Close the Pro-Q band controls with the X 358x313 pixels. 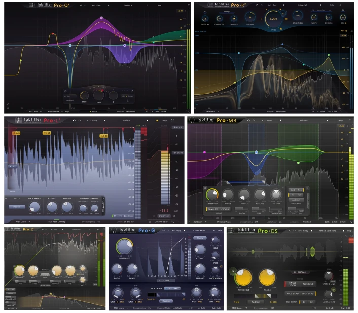(132, 91)
